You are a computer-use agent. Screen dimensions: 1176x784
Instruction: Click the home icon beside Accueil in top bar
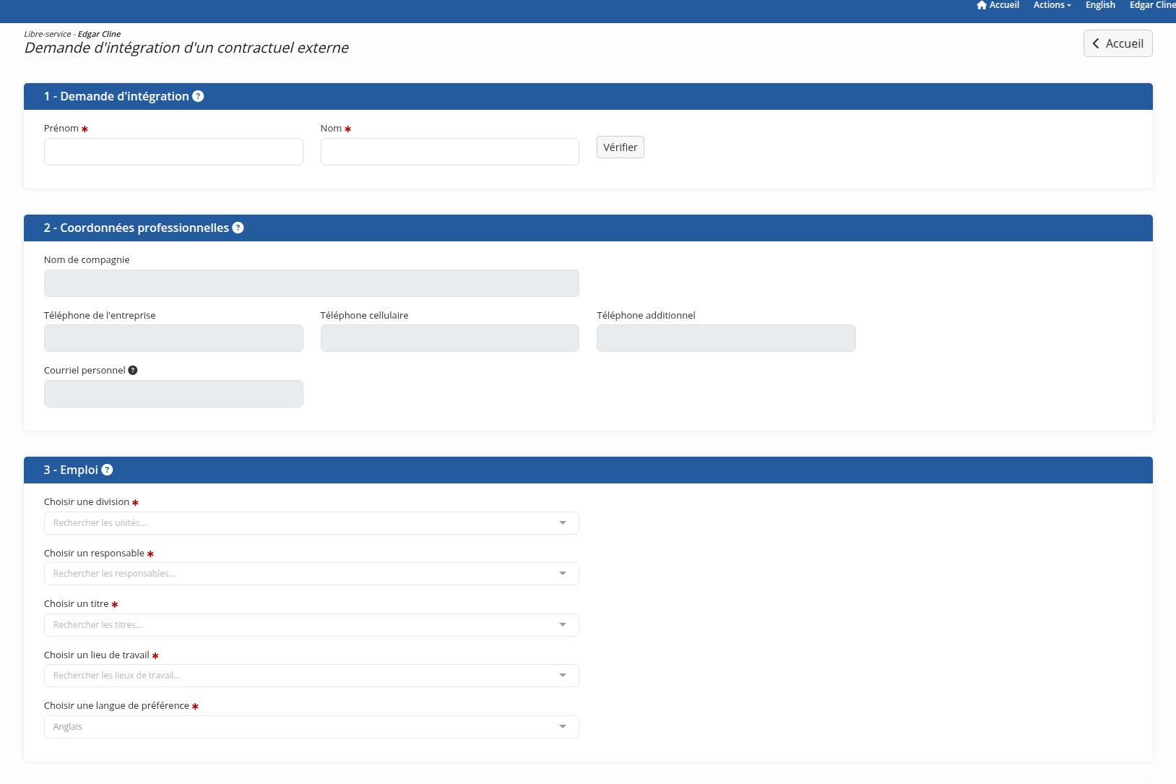[x=981, y=5]
